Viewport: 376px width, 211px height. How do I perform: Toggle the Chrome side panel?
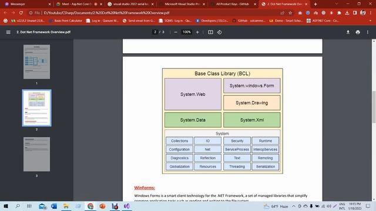[x=355, y=13]
